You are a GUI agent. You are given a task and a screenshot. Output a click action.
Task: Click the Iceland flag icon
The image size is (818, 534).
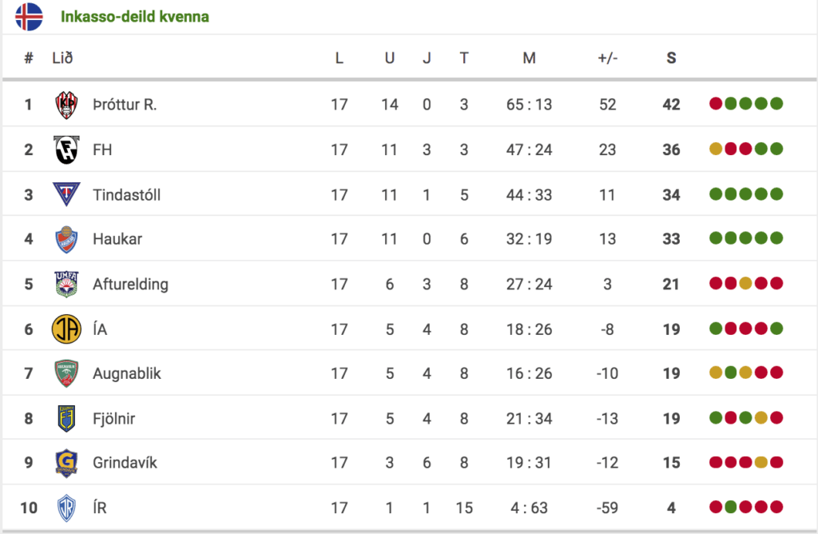[x=30, y=17]
